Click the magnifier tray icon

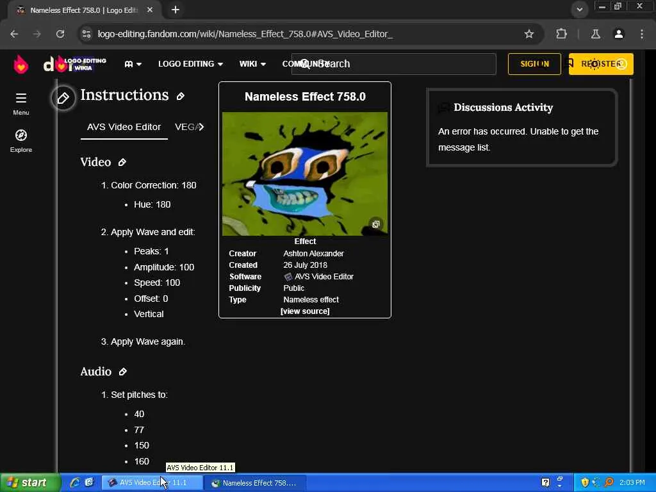(609, 482)
